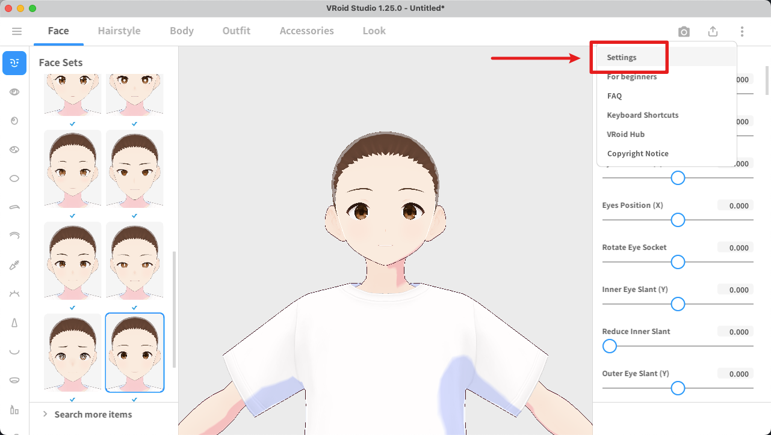Select the Face Sets category icon
771x435 pixels.
14,63
